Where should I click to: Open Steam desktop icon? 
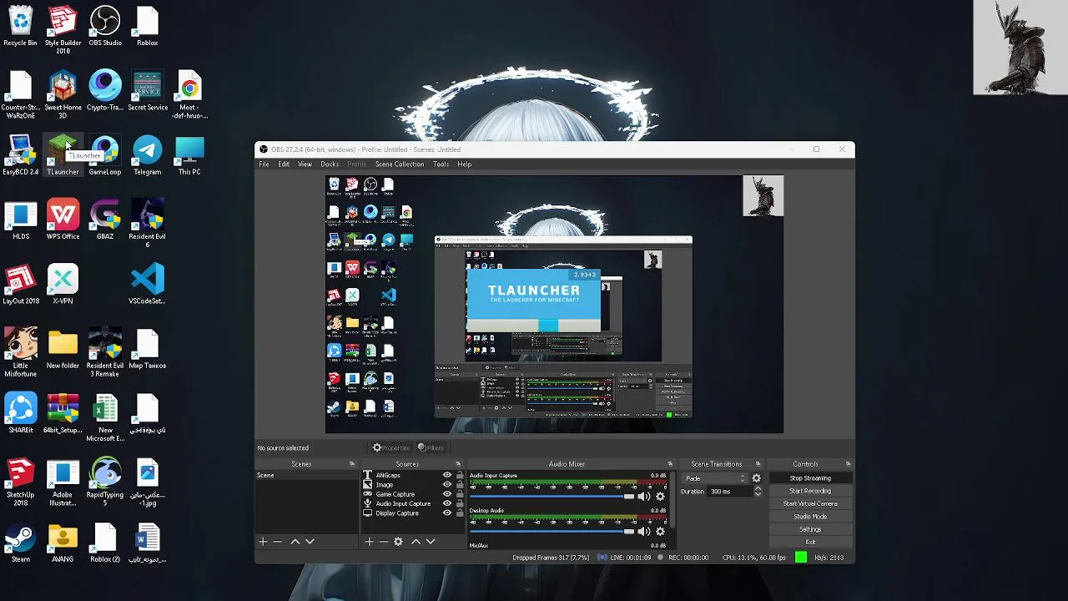click(x=21, y=543)
